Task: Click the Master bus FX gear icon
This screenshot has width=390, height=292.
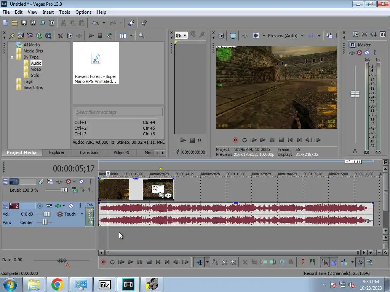Action: click(x=359, y=52)
